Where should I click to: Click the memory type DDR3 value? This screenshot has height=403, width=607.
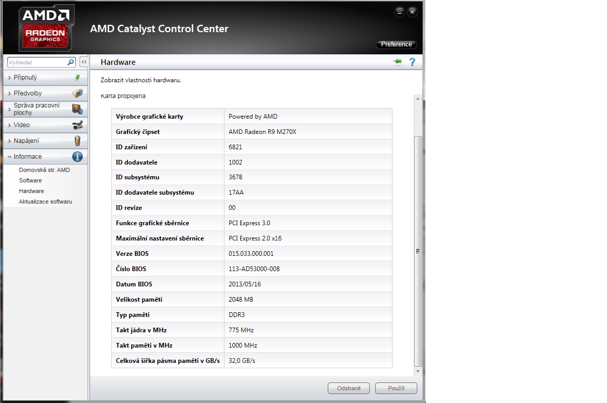pos(237,315)
